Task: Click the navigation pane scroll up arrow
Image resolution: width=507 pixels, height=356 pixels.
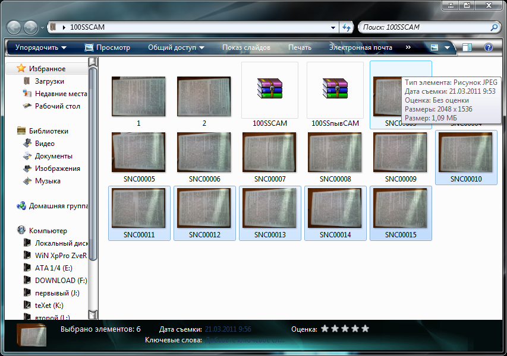Action: 93,61
